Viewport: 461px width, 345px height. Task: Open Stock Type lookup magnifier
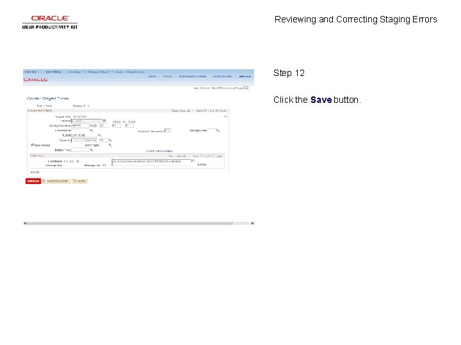[x=110, y=145]
